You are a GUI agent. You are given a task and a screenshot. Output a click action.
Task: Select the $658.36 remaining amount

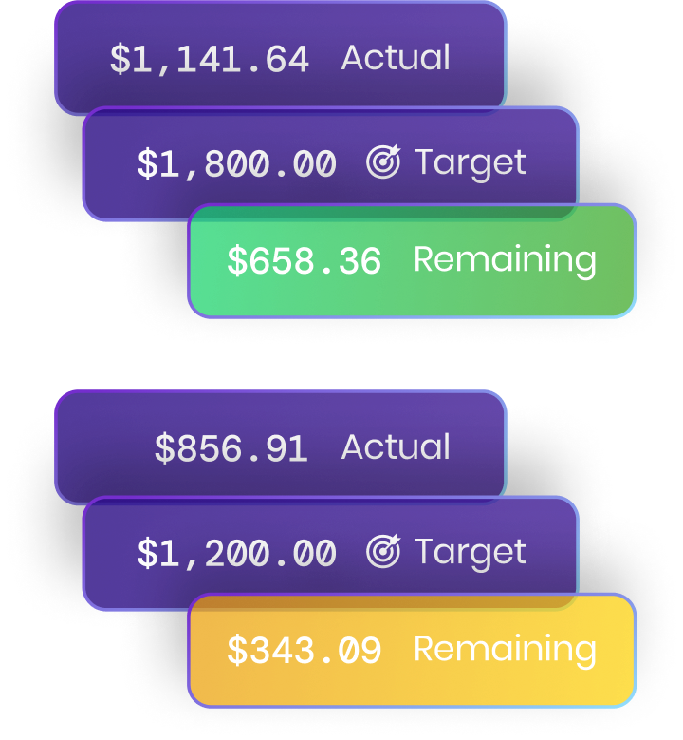point(304,261)
